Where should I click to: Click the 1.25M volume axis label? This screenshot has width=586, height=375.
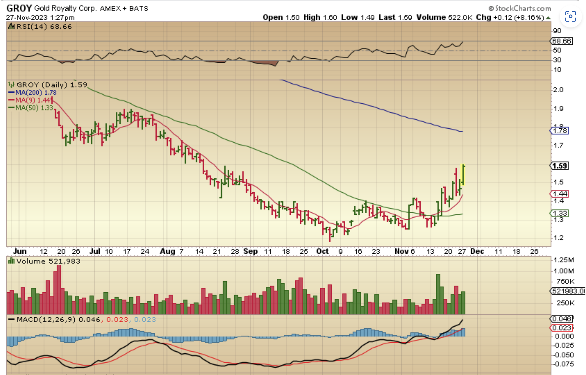(564, 260)
